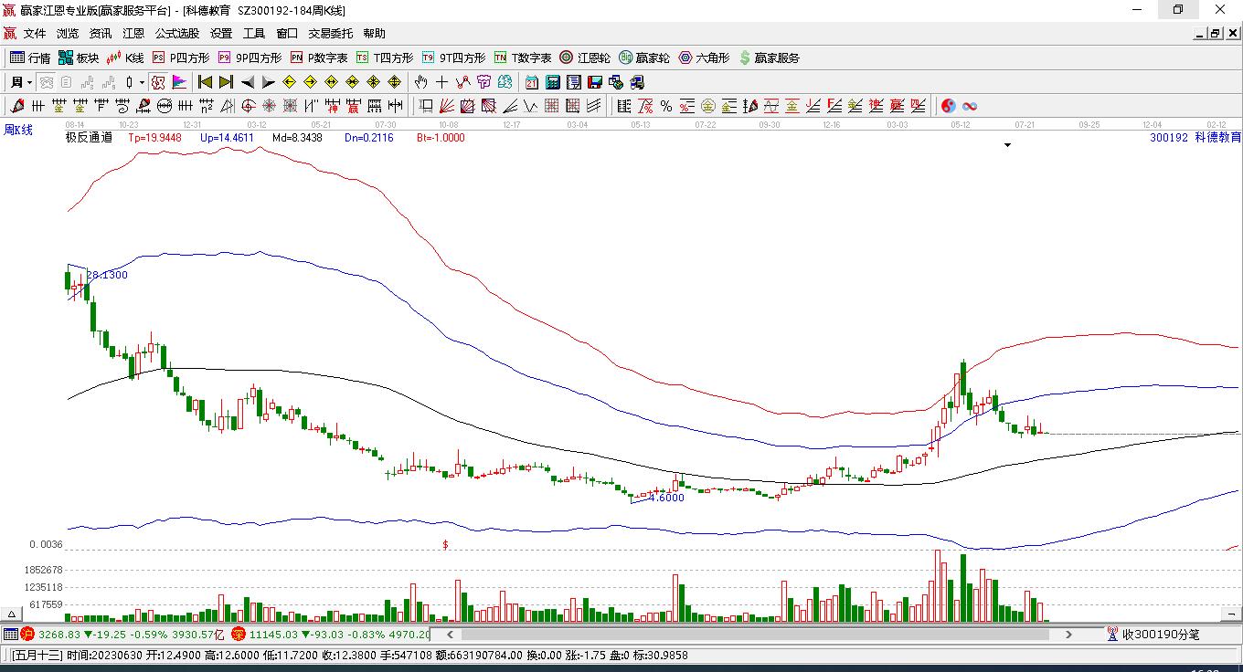Select the zigzag wave line tool
The image size is (1243, 672).
pos(531,106)
